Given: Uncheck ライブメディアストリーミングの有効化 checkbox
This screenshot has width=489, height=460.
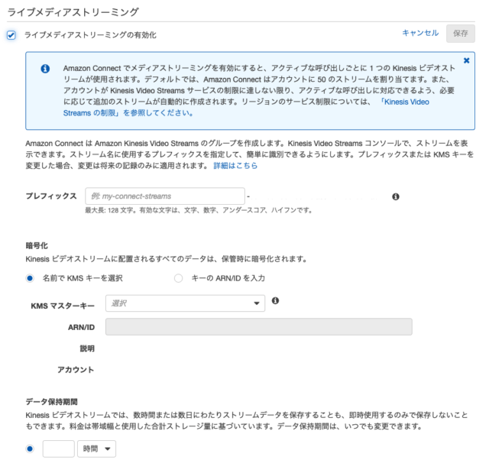Looking at the screenshot, I should click(11, 35).
